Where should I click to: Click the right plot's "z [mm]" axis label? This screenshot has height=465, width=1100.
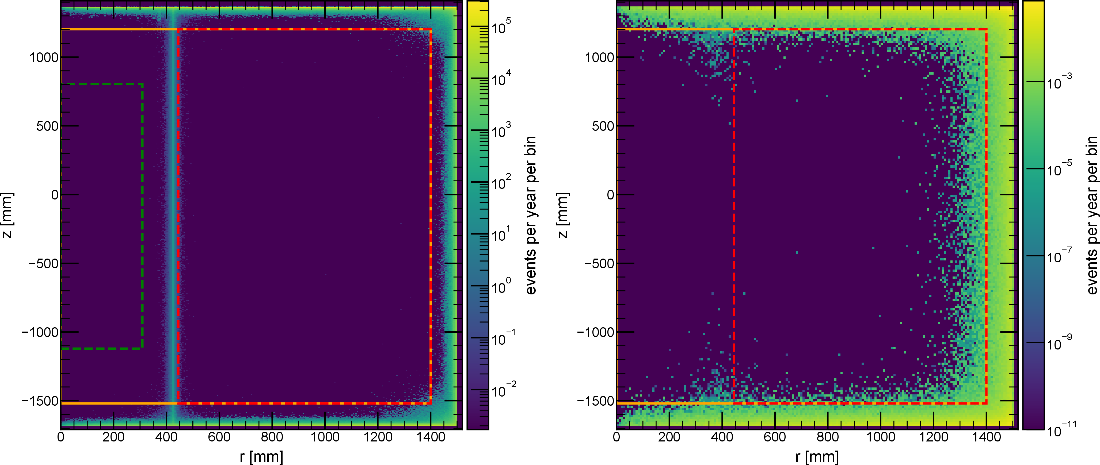pos(563,215)
